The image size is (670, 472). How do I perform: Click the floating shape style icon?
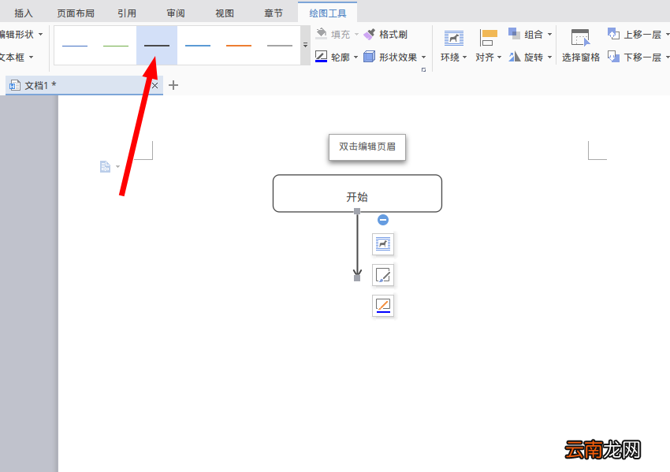(383, 276)
